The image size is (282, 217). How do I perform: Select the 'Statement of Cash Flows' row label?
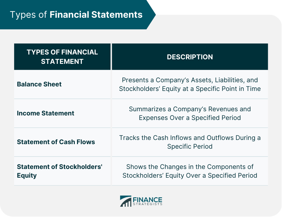[x=56, y=142]
